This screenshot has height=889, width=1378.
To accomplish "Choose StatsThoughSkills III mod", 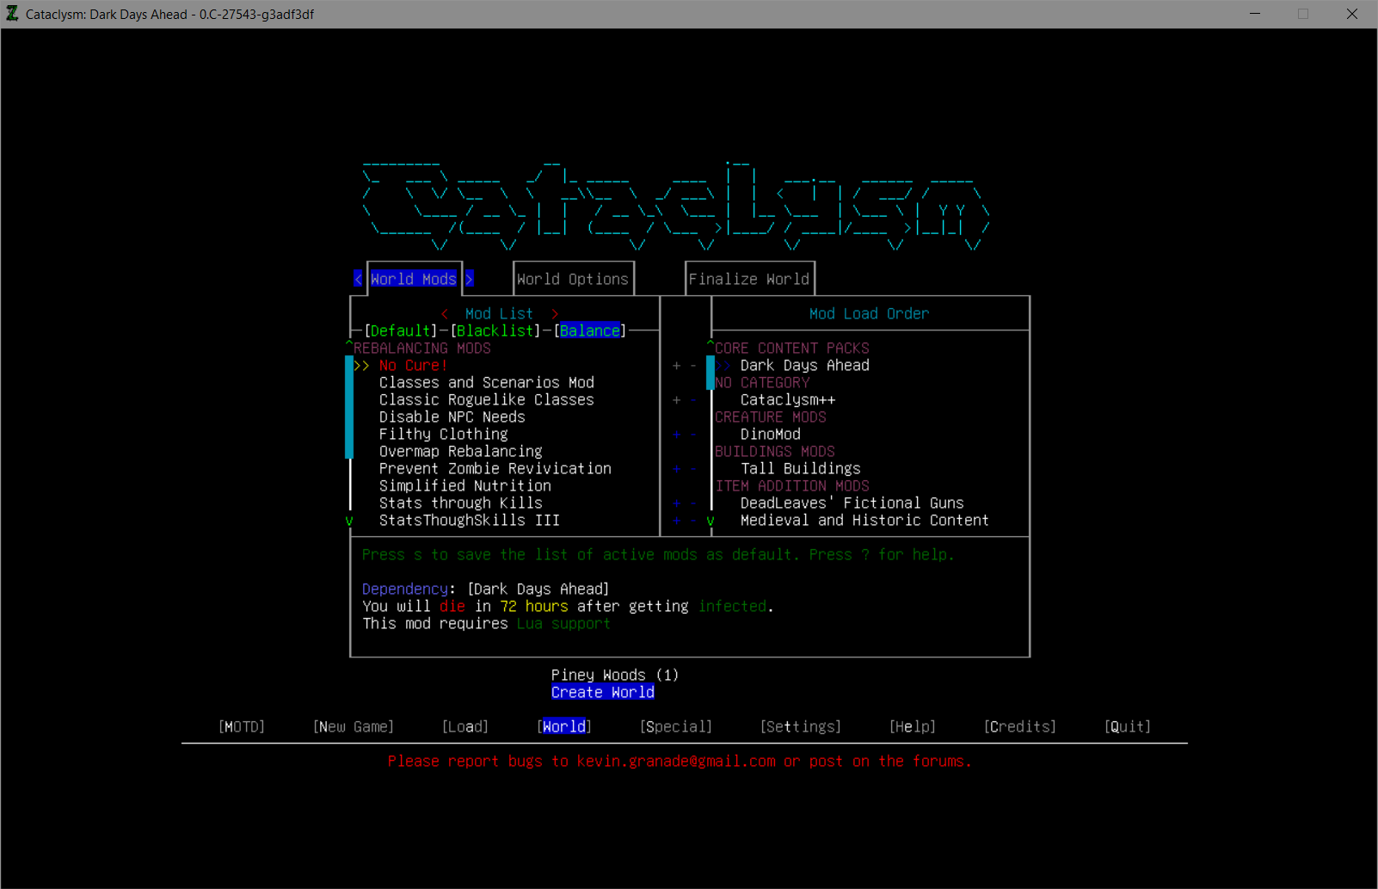I will [470, 521].
